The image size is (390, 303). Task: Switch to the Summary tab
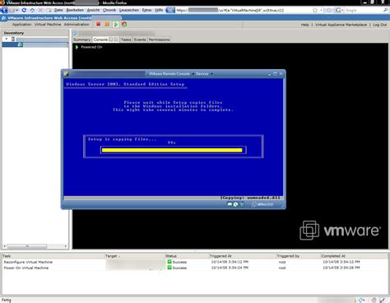click(81, 40)
